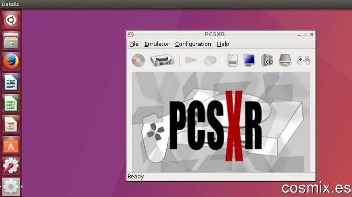The height and width of the screenshot is (197, 352).
Task: Open controller configuration gamepad icon
Action: tap(304, 60)
